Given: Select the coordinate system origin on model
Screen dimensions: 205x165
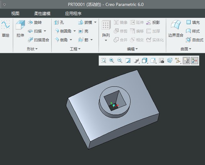Looking at the screenshot, I should click(x=114, y=105).
